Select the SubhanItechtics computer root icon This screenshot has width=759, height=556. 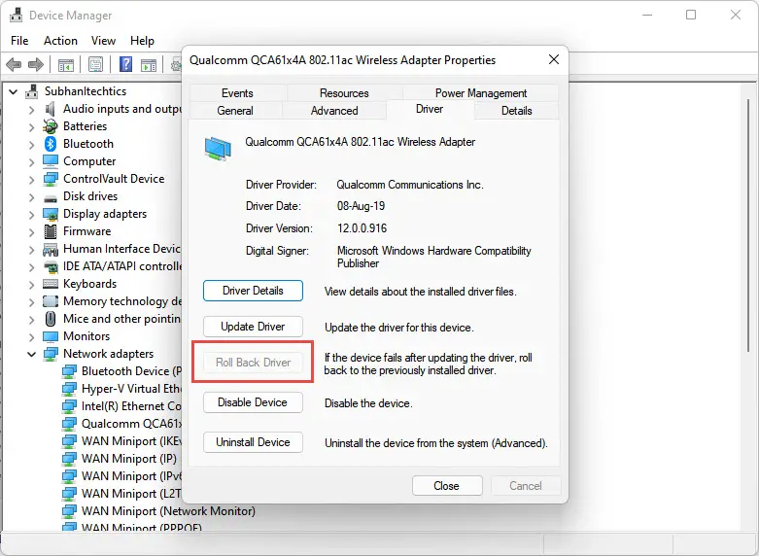(x=32, y=91)
